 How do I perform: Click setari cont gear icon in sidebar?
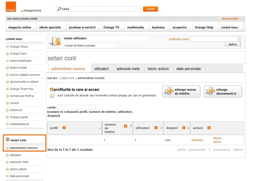click(8, 139)
